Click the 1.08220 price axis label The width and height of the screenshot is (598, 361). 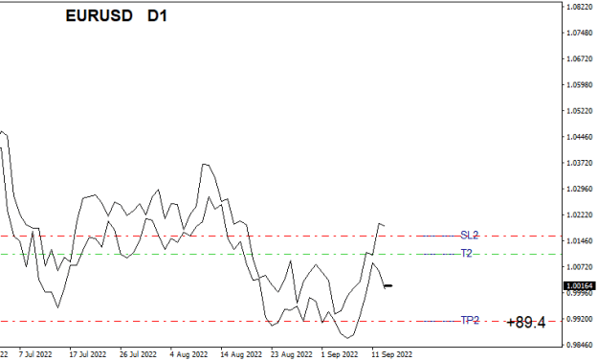[x=580, y=7]
